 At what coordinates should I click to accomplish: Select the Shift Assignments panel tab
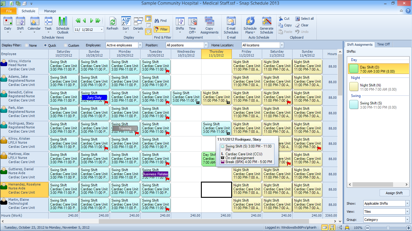pos(359,44)
